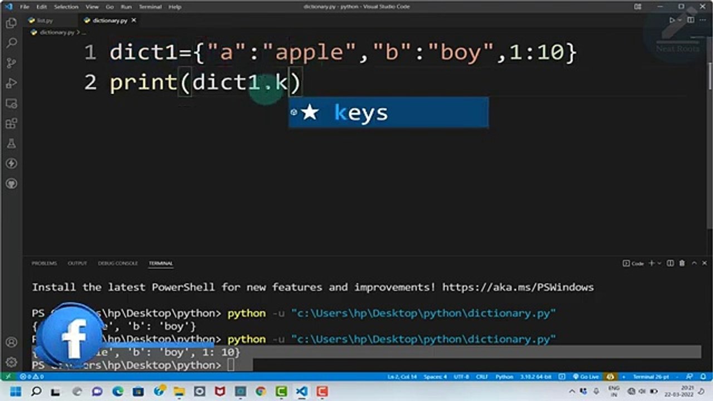Open the GitHub view in activity bar
Screen dimensions: 713x401
11,184
